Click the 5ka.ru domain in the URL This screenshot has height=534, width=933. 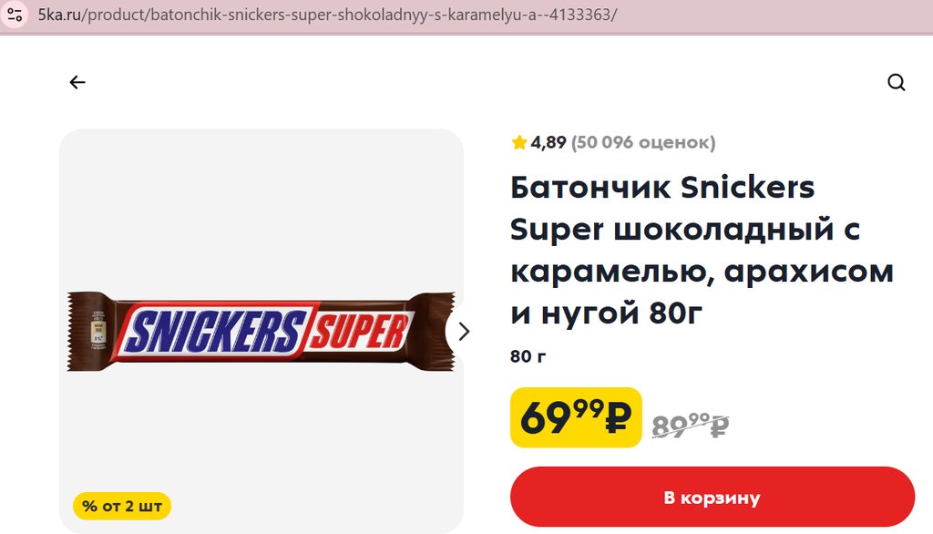(x=59, y=15)
